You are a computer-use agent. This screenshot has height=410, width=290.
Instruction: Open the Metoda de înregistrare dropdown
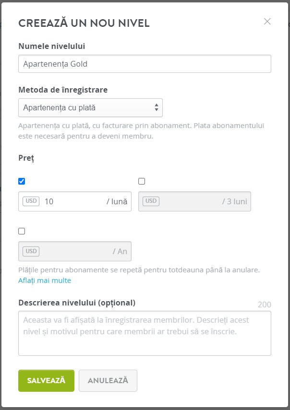[x=90, y=107]
